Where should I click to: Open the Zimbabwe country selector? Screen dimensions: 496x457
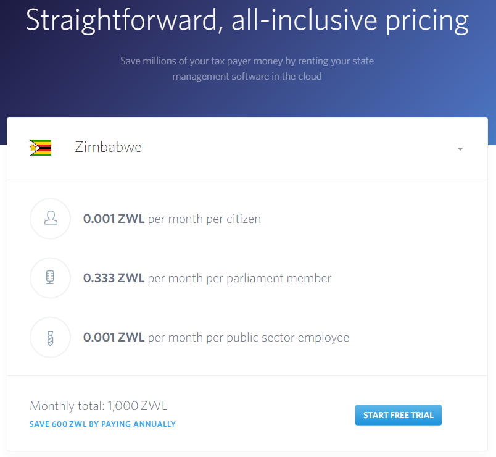[x=247, y=148]
